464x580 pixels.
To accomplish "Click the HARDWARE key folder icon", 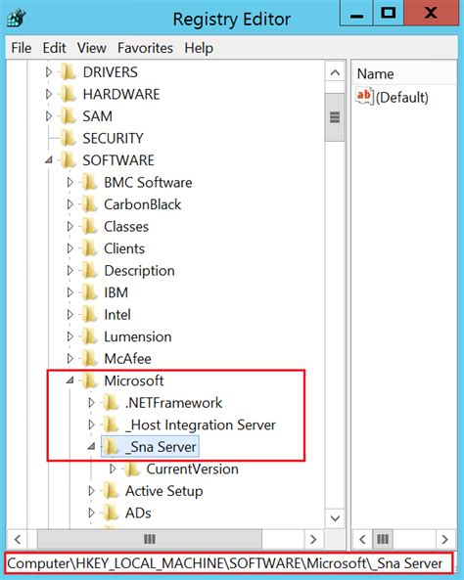I will click(69, 94).
